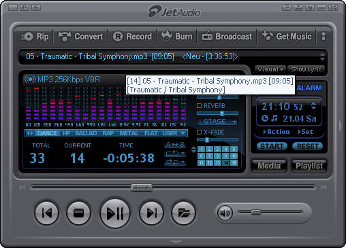Viewport: 346px width, 248px height.
Task: Select the FLAT equalizer preset
Action: (151, 133)
